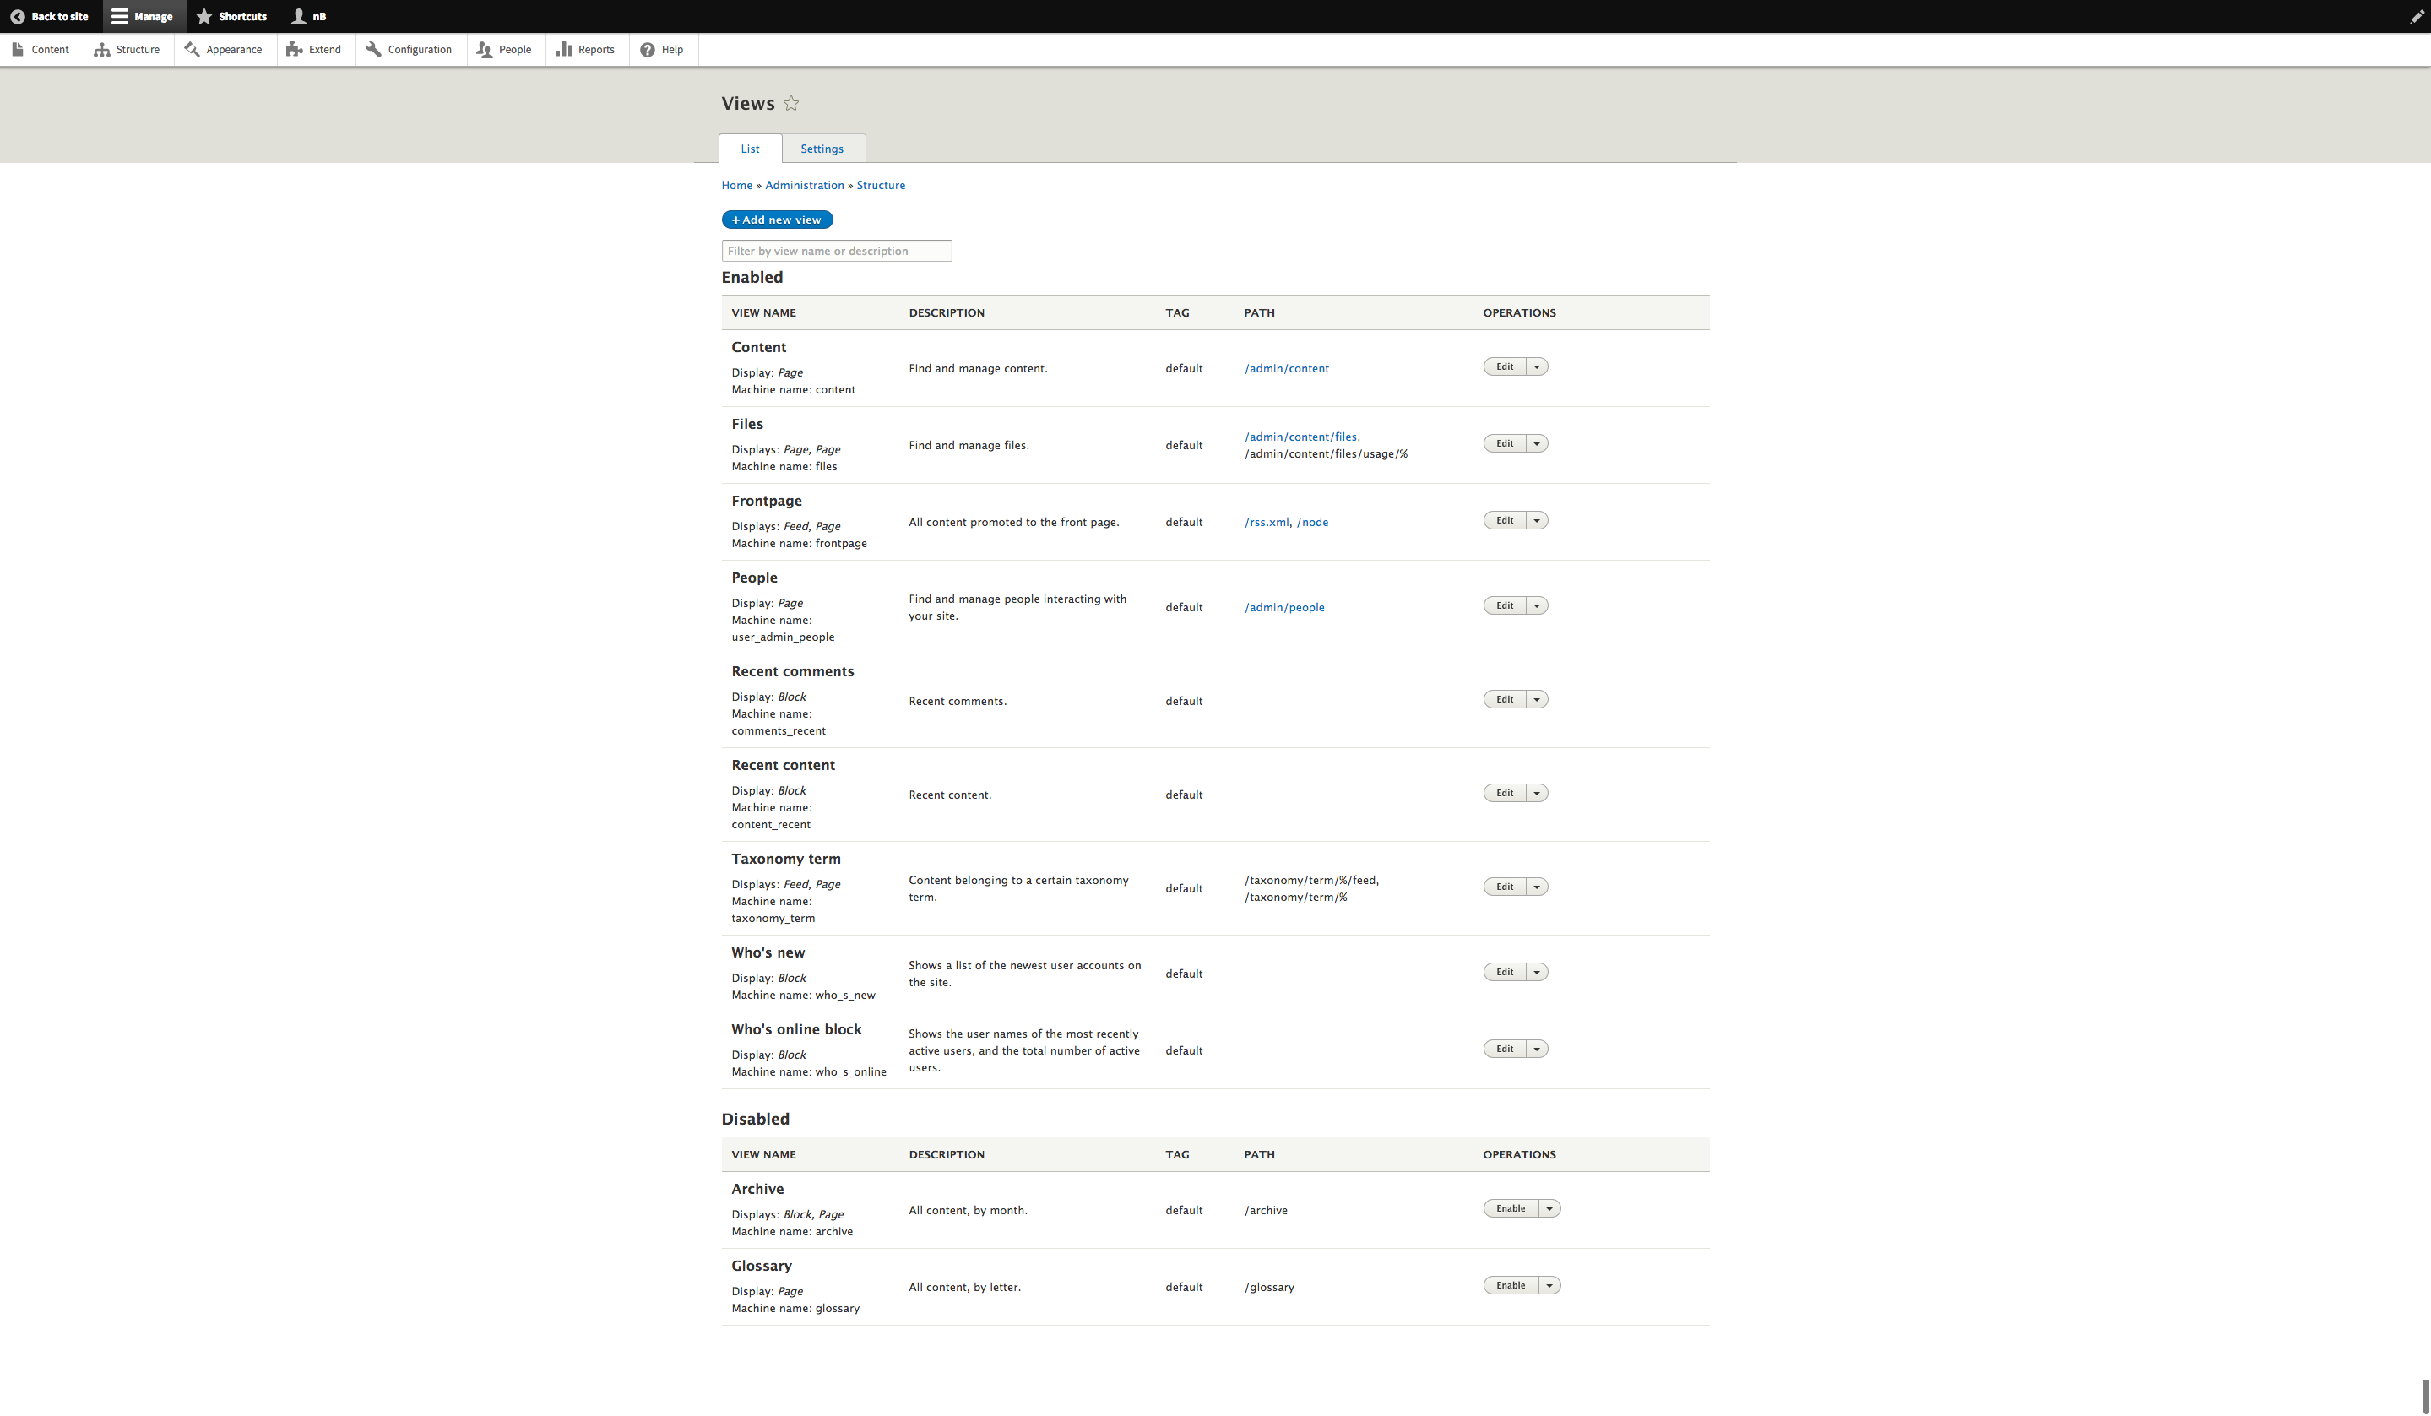2431x1416 pixels.
Task: Open the Structure admin section
Action: (127, 49)
